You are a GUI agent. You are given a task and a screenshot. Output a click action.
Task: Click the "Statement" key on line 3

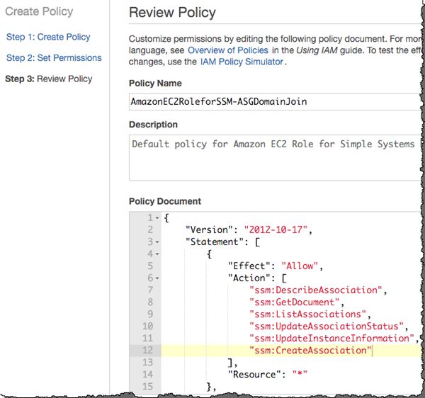[215, 241]
